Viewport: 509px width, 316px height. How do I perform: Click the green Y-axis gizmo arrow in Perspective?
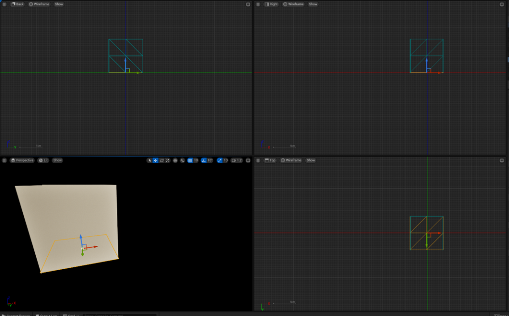coord(83,253)
